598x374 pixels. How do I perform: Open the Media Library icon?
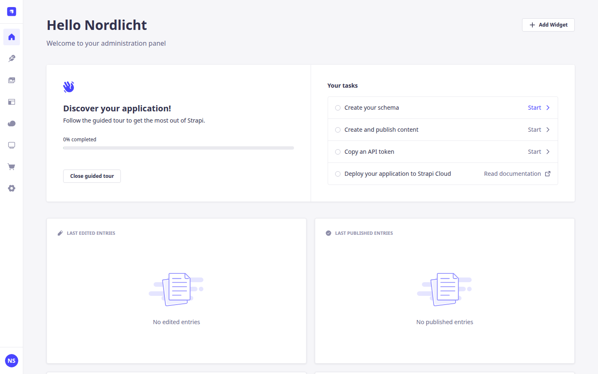12,80
